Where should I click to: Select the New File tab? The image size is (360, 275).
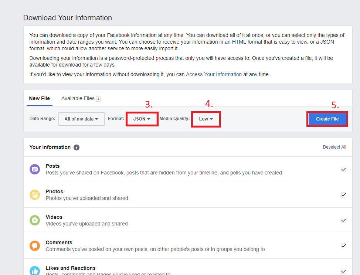[x=40, y=98]
